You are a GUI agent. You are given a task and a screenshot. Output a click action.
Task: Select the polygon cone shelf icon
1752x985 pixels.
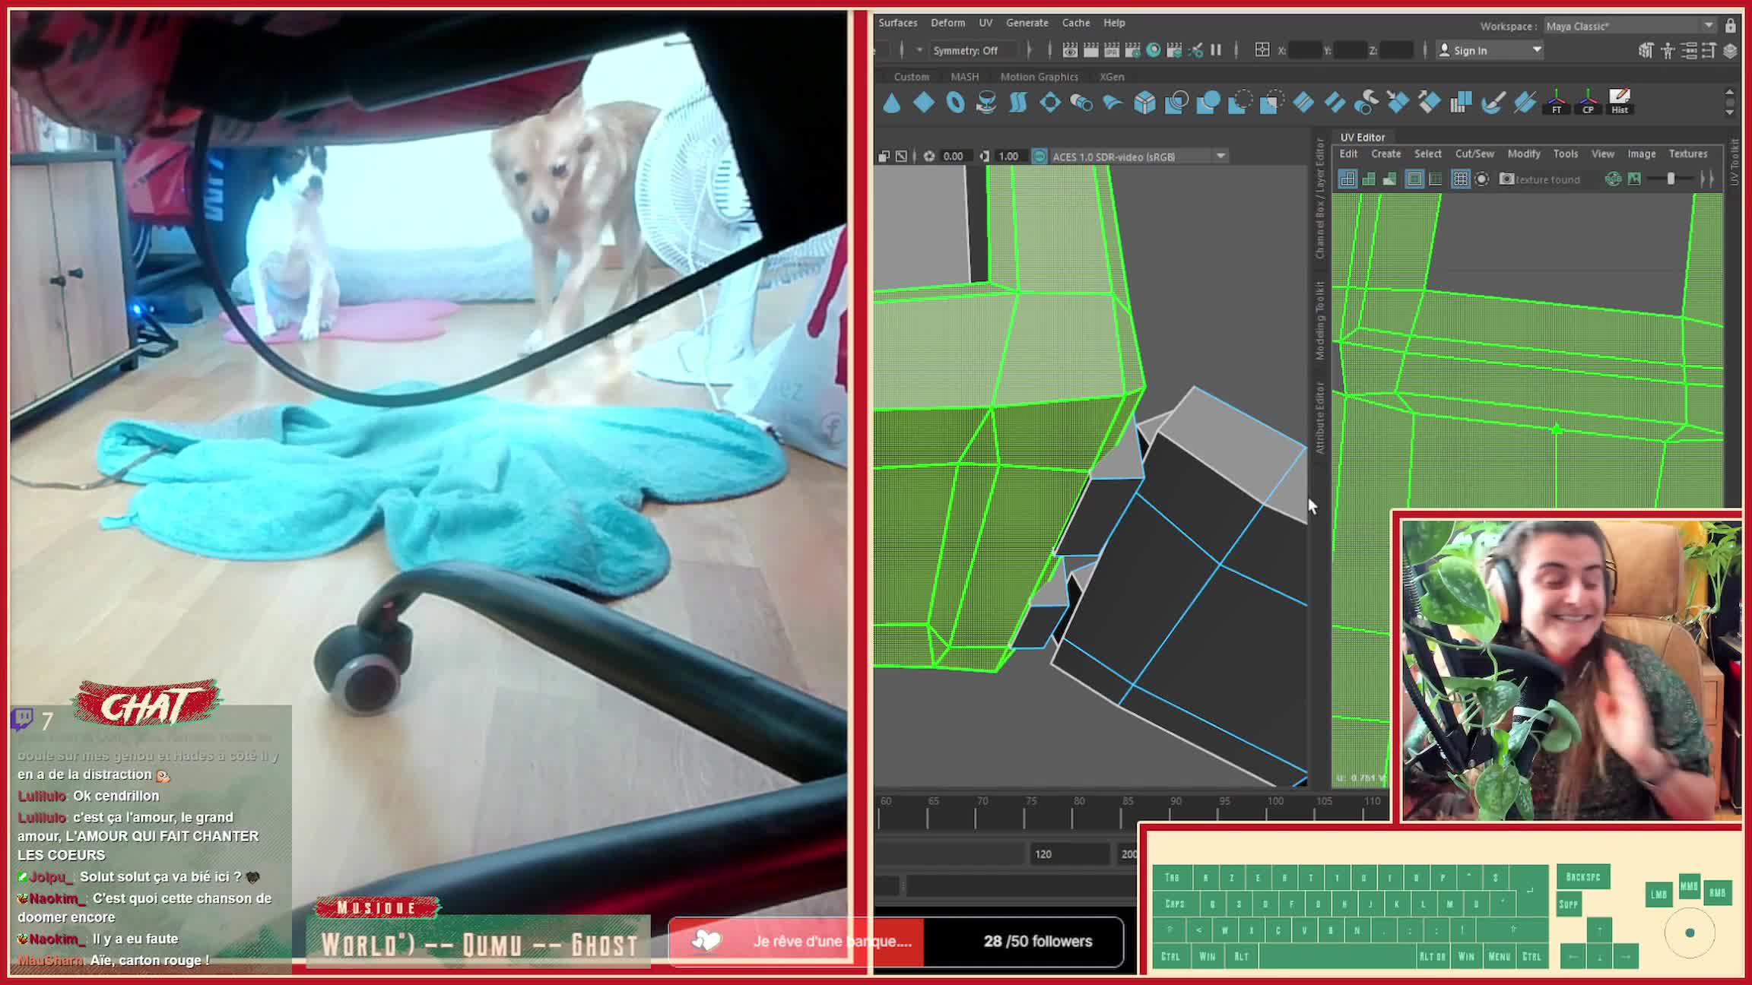pyautogui.click(x=892, y=102)
